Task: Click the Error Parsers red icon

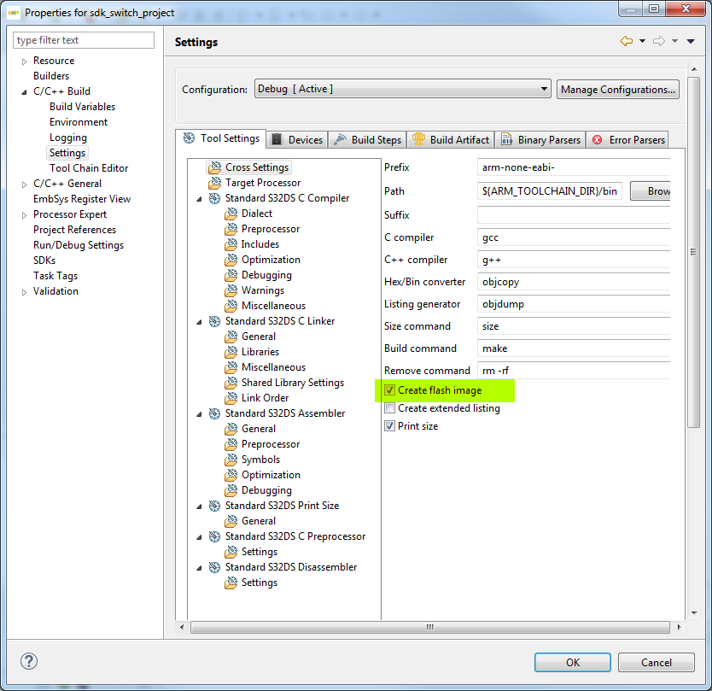Action: pyautogui.click(x=597, y=140)
